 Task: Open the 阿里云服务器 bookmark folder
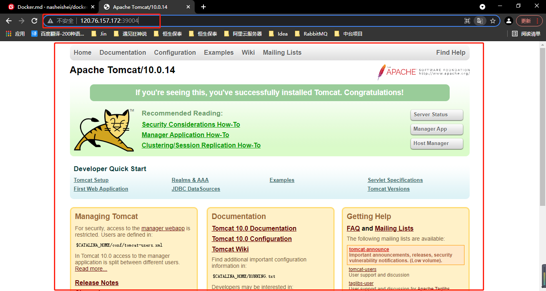[243, 34]
